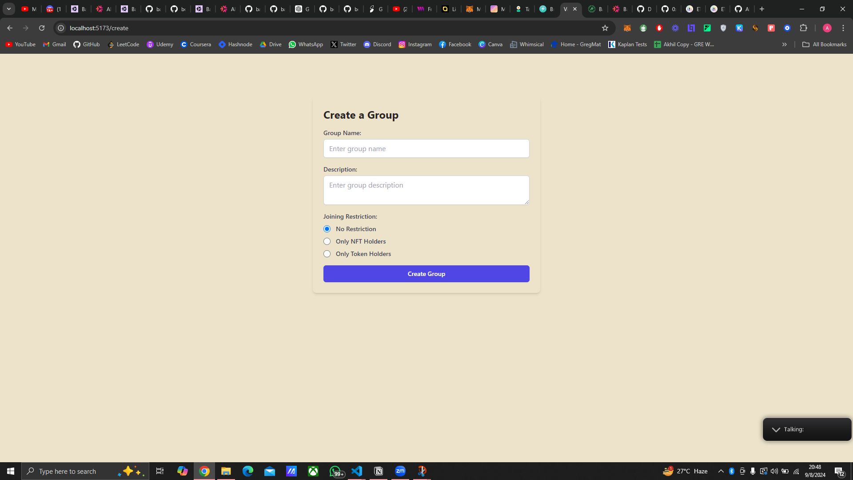The height and width of the screenshot is (480, 853).
Task: Open the MetaMask fox extension
Action: [x=627, y=28]
